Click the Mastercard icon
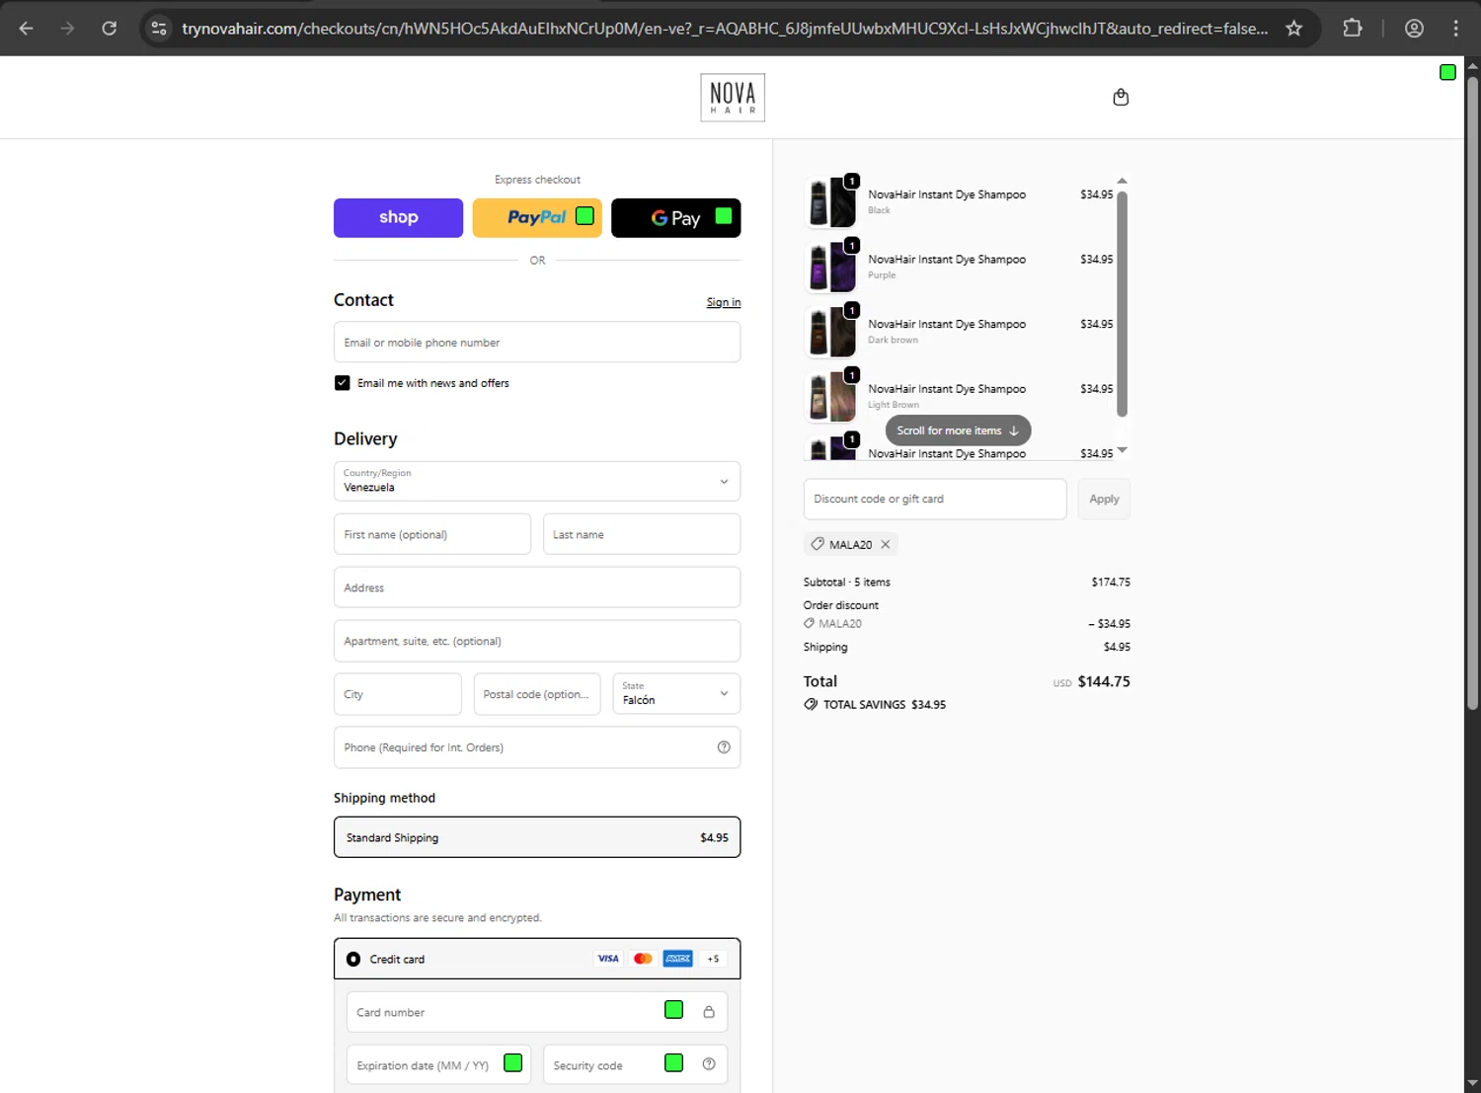The image size is (1481, 1093). point(643,959)
